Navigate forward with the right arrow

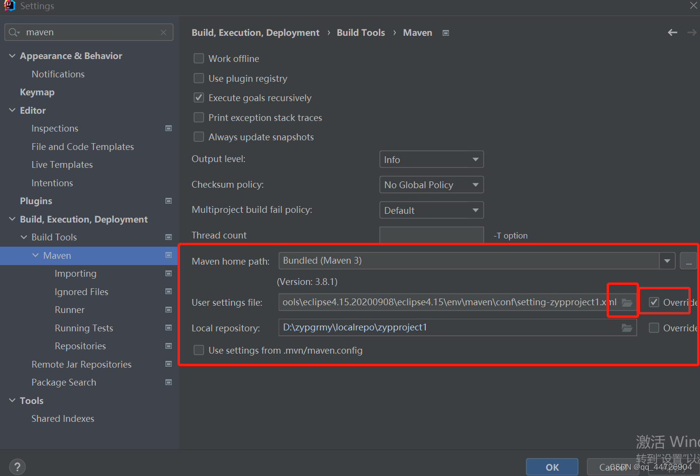click(692, 32)
